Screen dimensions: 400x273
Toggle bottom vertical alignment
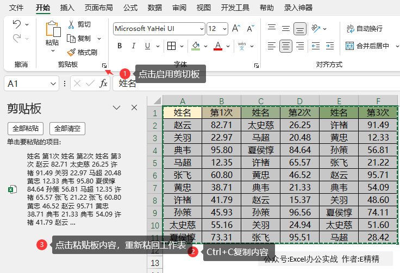coord(300,29)
